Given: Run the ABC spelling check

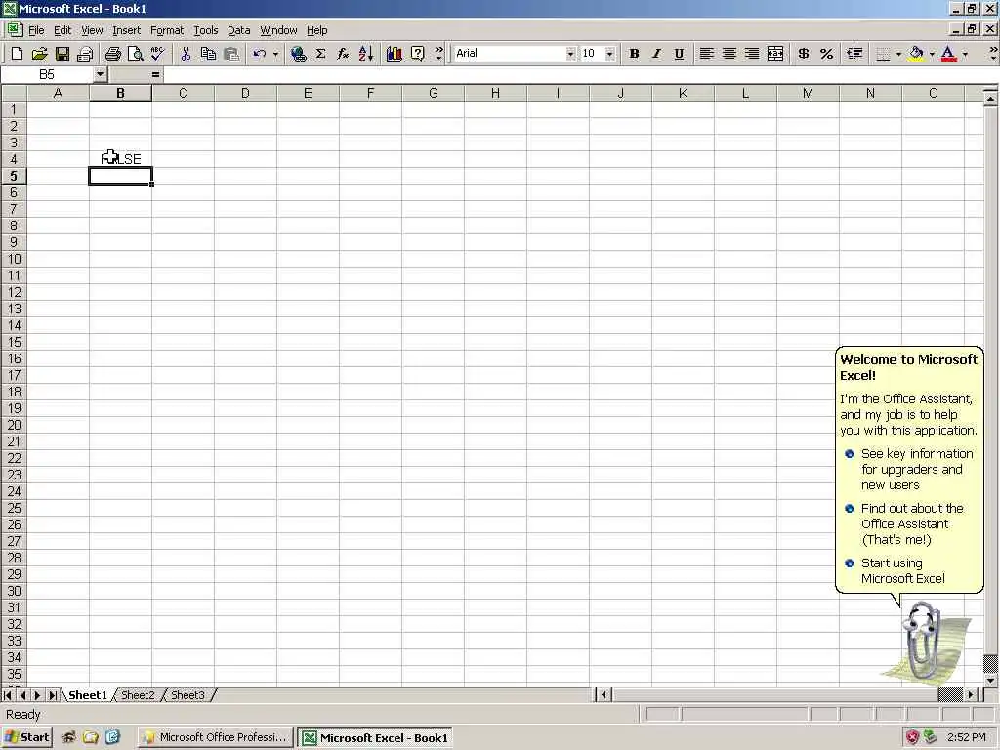Looking at the screenshot, I should (x=157, y=54).
